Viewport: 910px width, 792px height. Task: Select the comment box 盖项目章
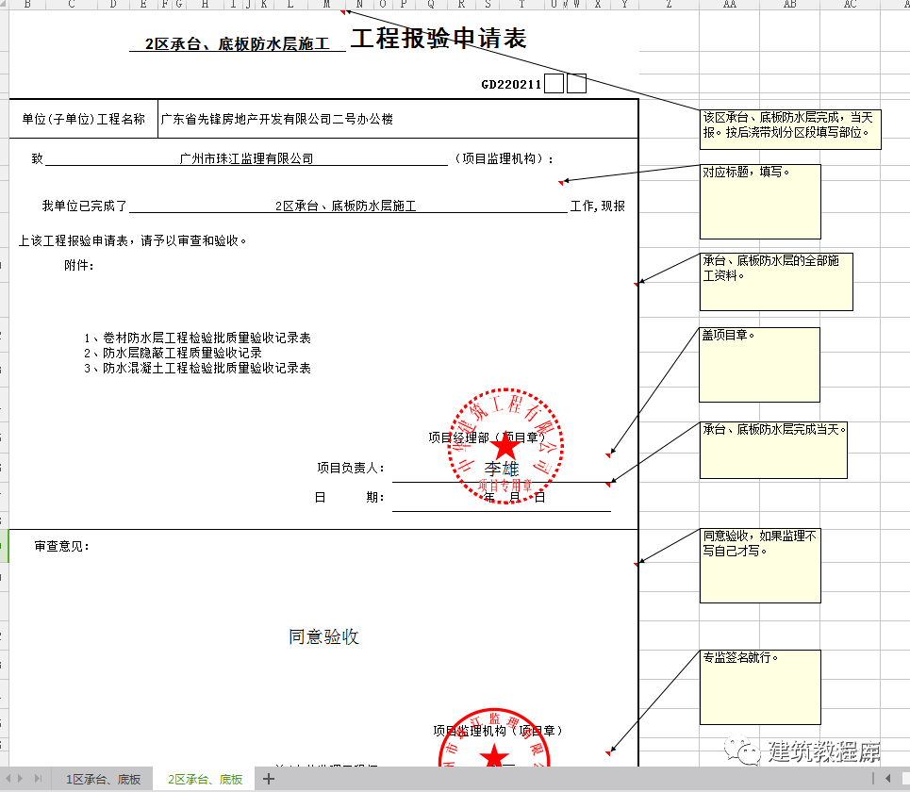760,365
